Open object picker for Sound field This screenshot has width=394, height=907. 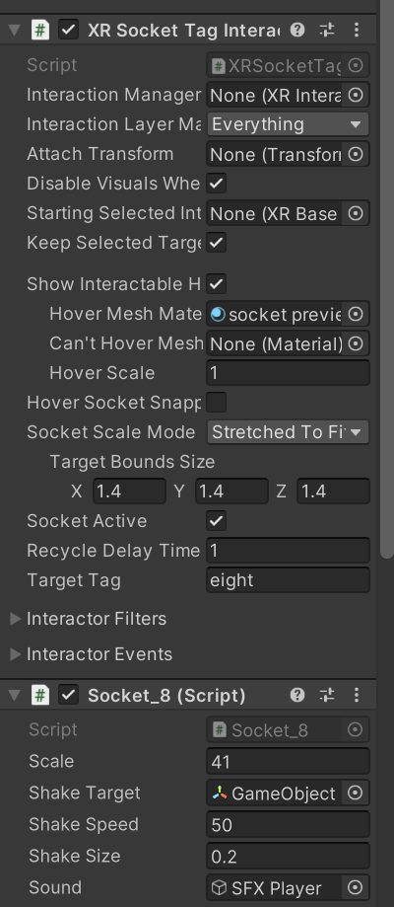(x=356, y=887)
